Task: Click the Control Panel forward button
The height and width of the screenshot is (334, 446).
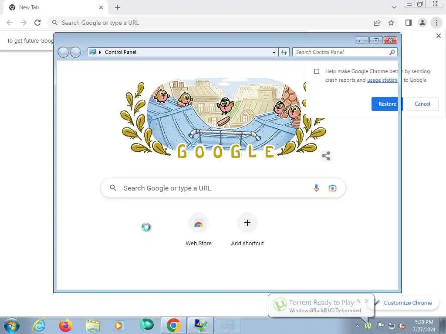Action: 75,52
